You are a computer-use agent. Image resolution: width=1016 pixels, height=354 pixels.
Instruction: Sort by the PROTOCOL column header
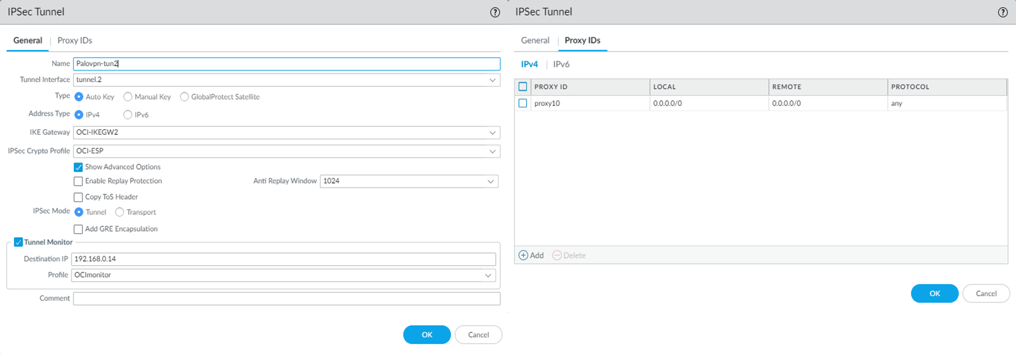pos(947,87)
